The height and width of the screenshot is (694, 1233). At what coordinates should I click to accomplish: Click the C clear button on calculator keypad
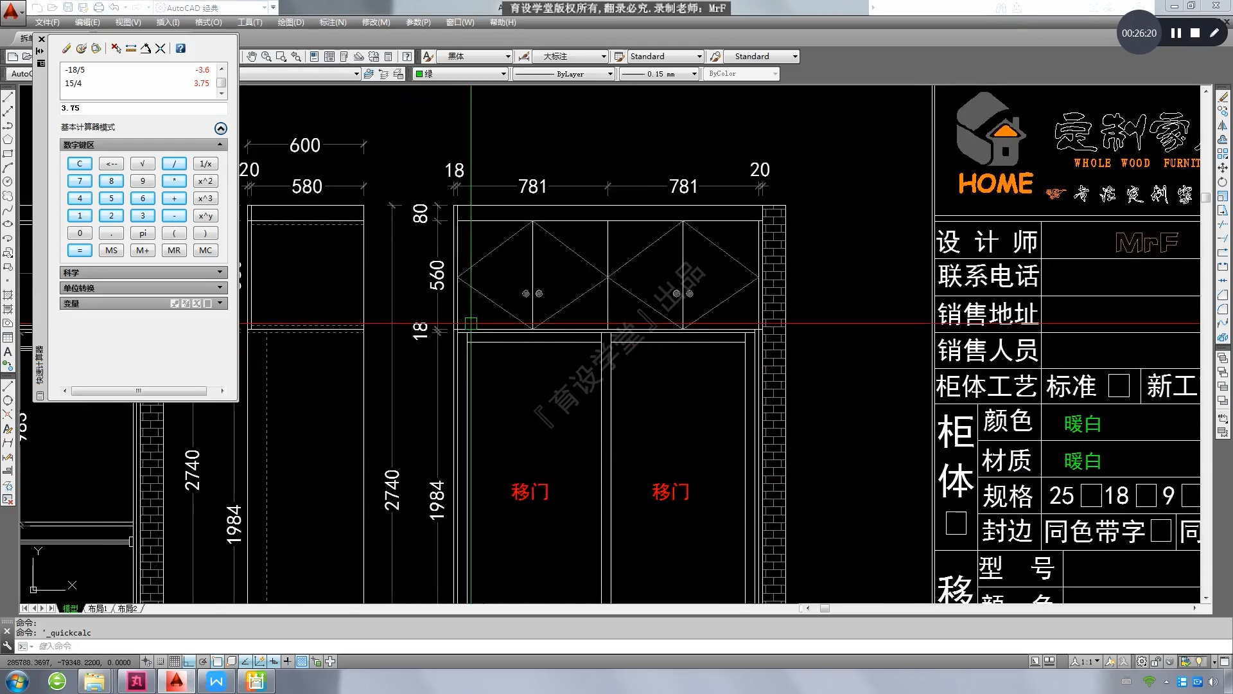pyautogui.click(x=80, y=164)
